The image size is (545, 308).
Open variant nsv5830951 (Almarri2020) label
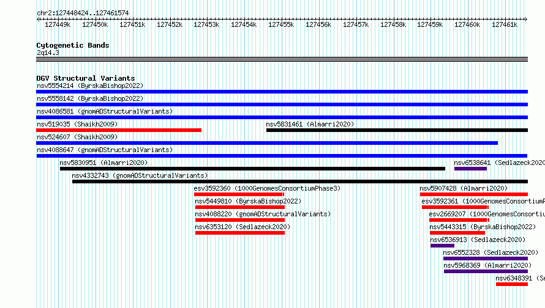103,163
